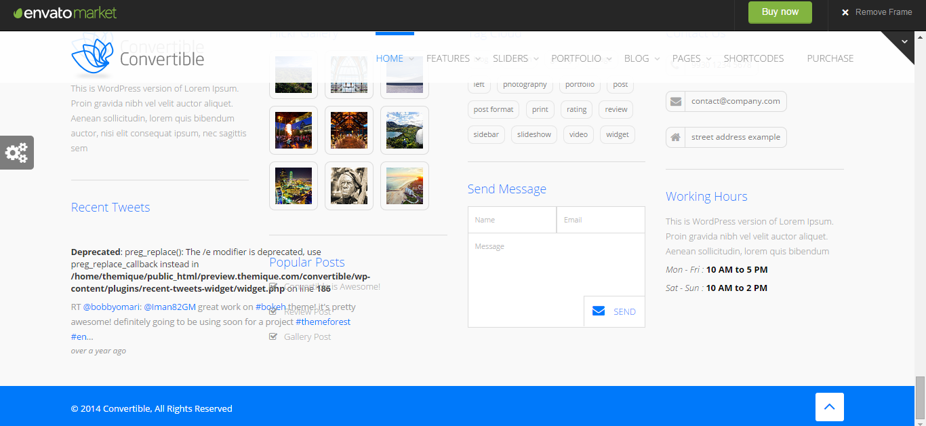
Task: Expand the Sliders menu chevron
Action: [x=536, y=59]
